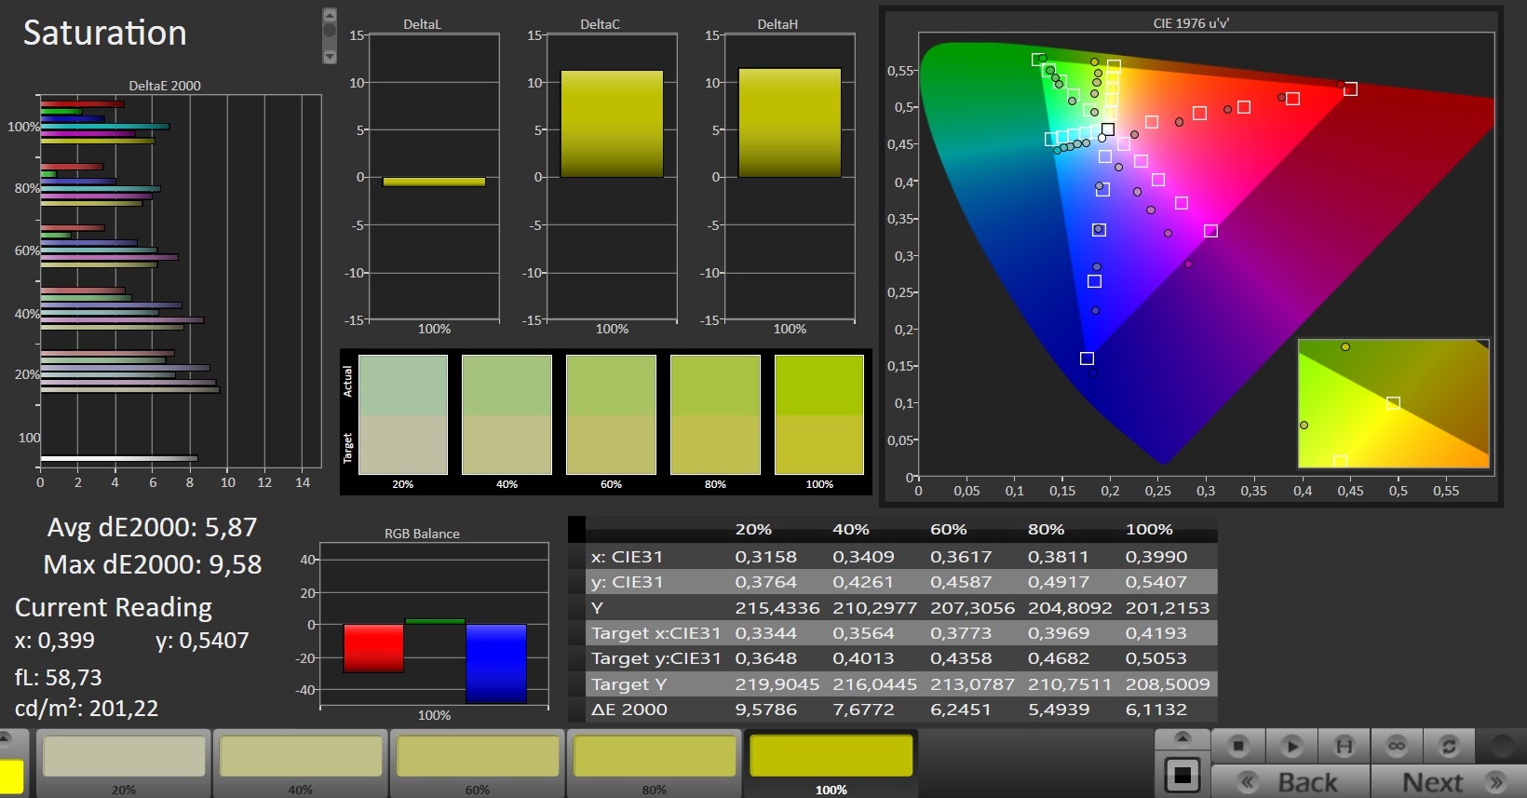The image size is (1527, 798).
Task: Click the single-read bracket icon
Action: (x=1344, y=746)
